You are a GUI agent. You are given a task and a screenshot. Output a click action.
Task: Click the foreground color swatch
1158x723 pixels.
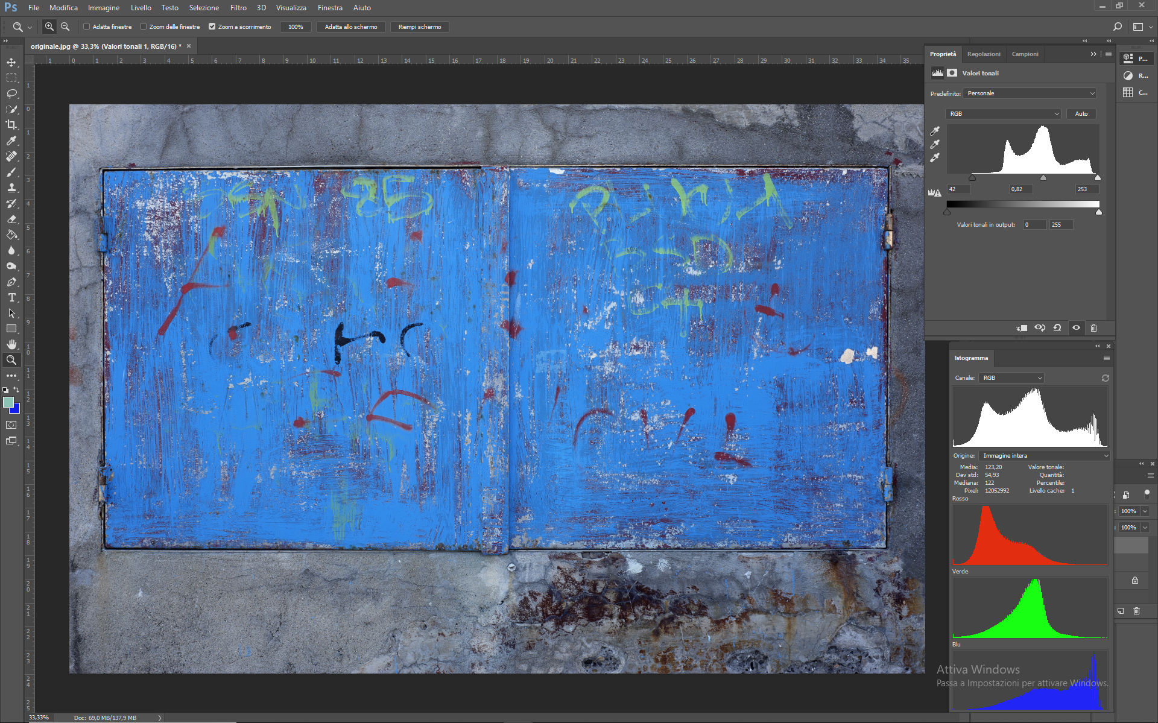click(8, 402)
